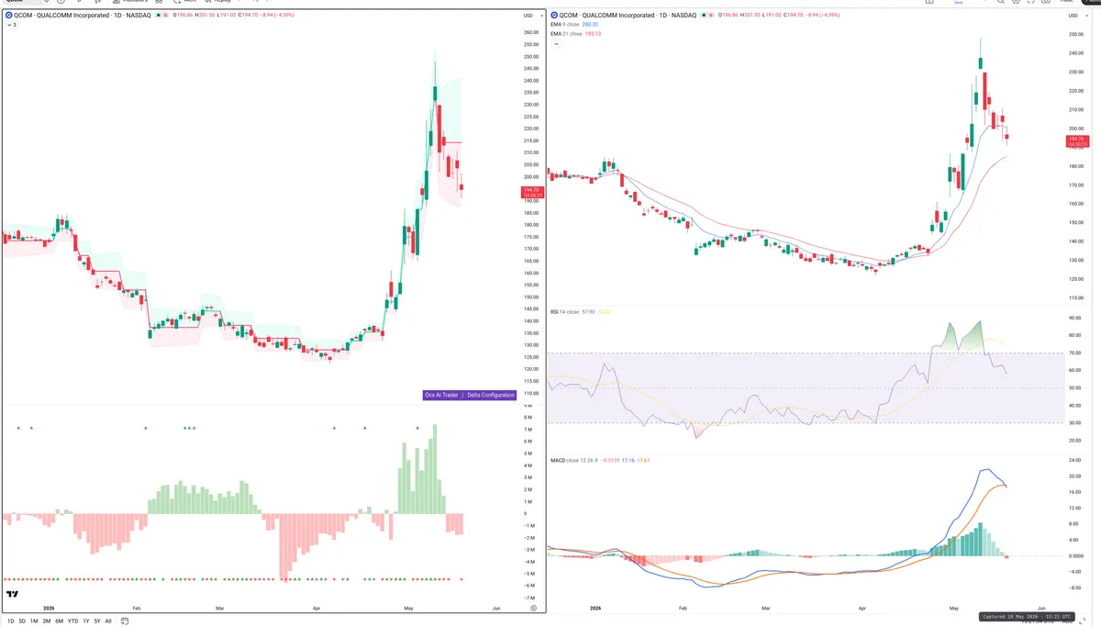
Task: Click left chart 194.70 current price label
Action: click(x=531, y=192)
